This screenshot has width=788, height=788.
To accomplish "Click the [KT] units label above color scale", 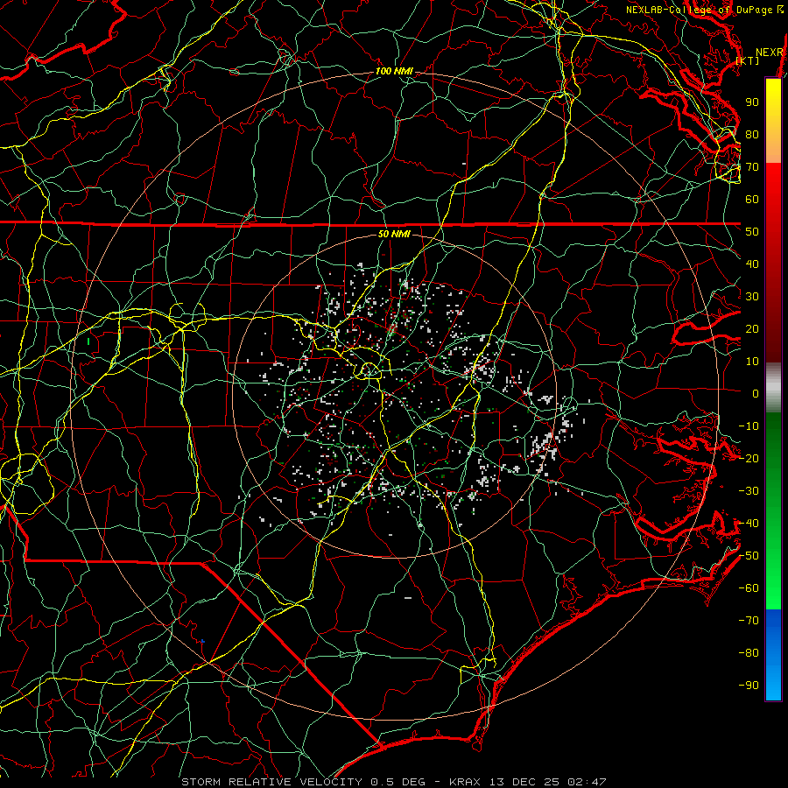I will pyautogui.click(x=748, y=60).
